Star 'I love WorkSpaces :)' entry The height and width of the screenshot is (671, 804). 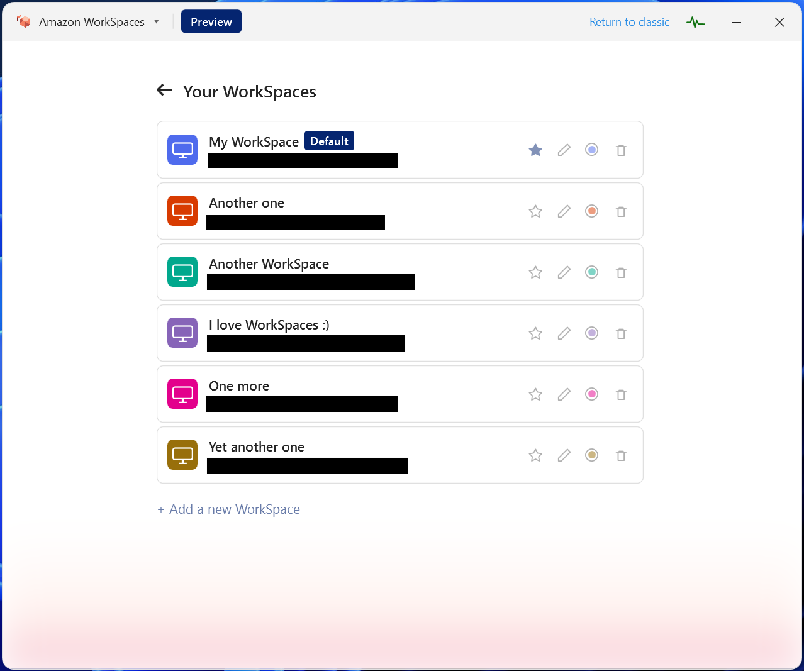(x=535, y=333)
